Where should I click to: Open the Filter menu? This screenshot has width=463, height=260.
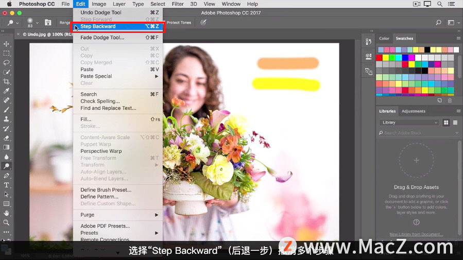(178, 4)
